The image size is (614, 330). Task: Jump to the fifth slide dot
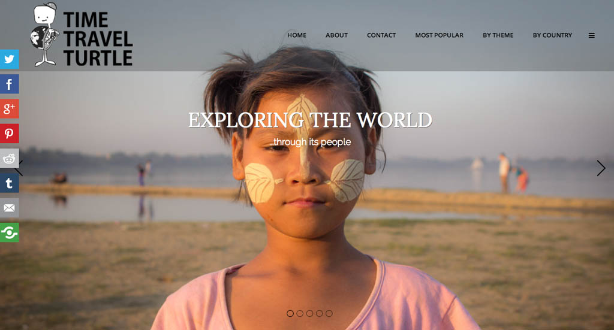329,313
